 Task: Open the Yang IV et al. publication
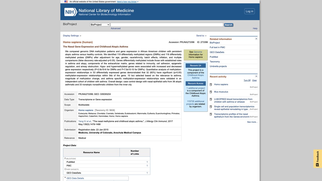pos(85,121)
